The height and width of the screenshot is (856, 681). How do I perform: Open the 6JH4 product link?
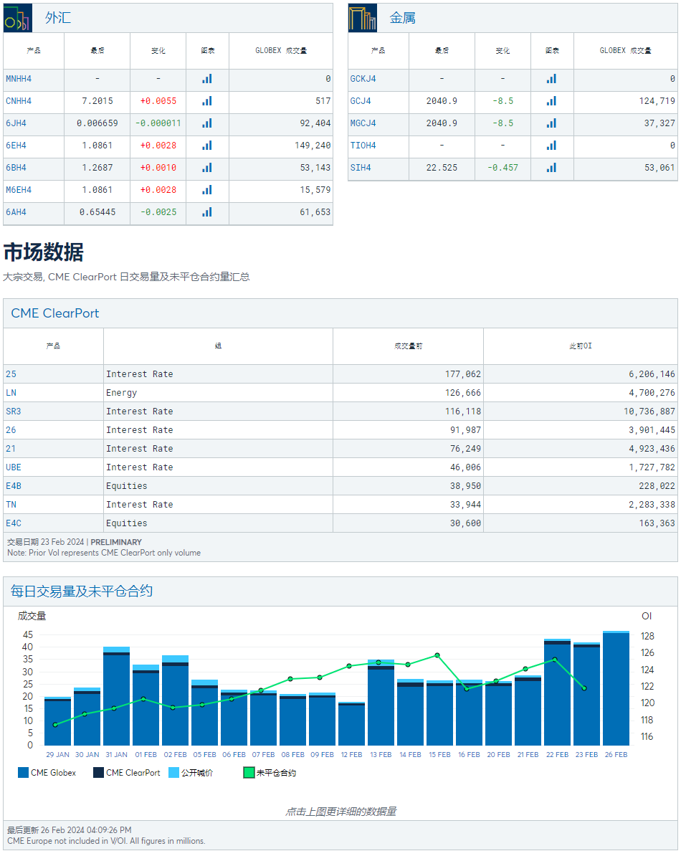[x=16, y=123]
